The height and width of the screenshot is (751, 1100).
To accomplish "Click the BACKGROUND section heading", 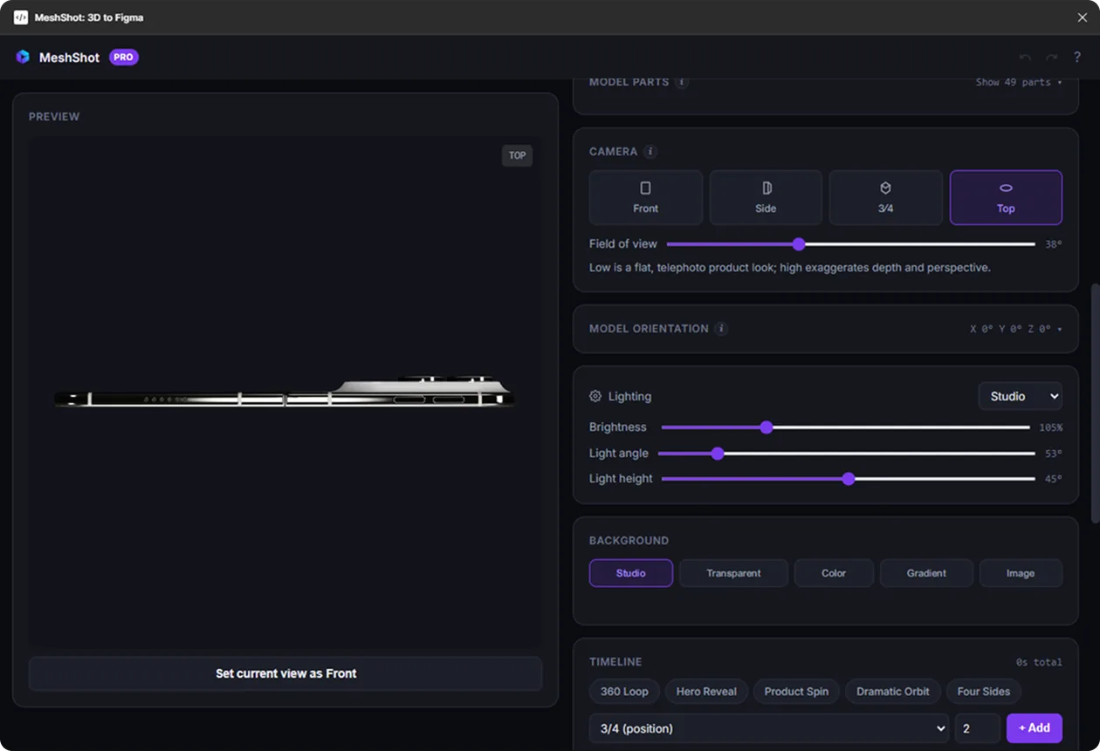I will click(x=629, y=541).
